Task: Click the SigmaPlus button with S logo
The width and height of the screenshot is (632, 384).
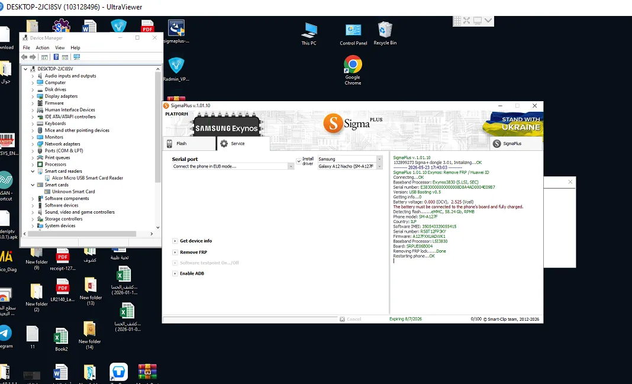Action: pyautogui.click(x=516, y=143)
